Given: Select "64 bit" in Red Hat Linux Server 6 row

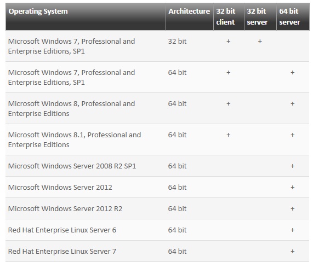Looking at the screenshot, I should click(x=177, y=230).
